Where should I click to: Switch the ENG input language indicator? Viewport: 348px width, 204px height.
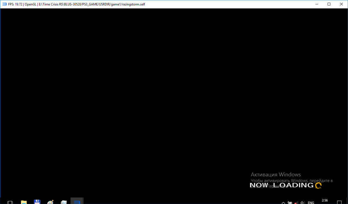click(311, 203)
